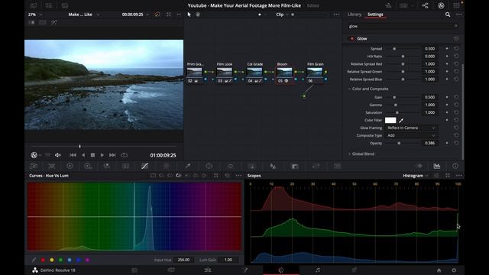The width and height of the screenshot is (489, 275).
Task: Switch to the Fairlight page icon
Action: (x=318, y=270)
